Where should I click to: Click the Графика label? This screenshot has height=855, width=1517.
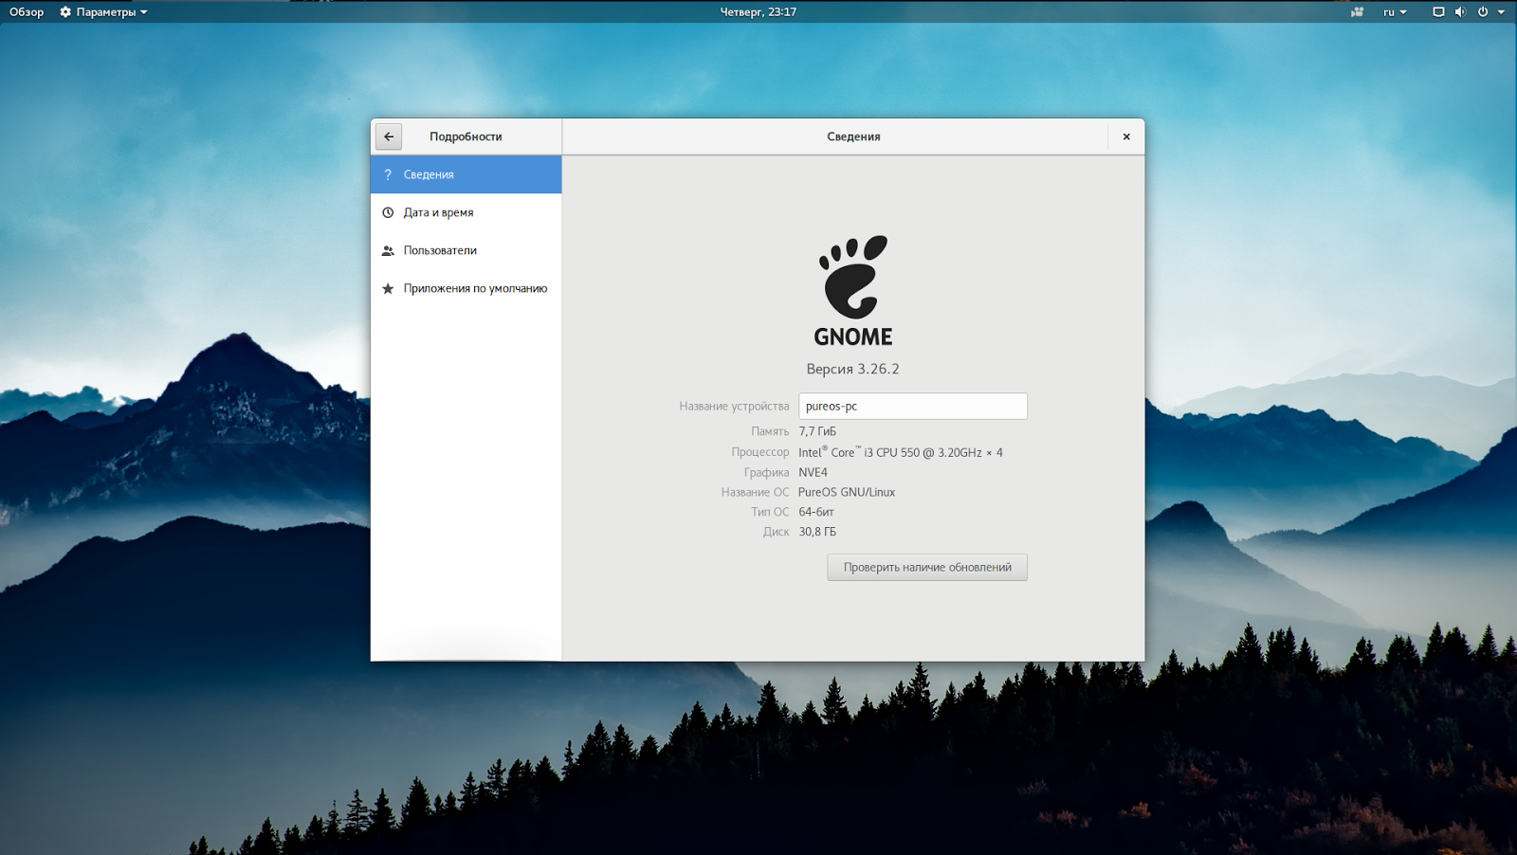[766, 472]
